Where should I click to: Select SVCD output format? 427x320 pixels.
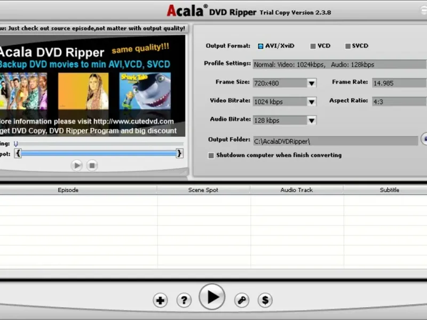coord(348,46)
